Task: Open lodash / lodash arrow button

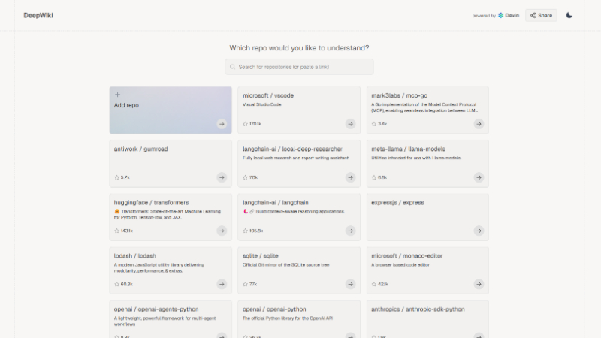Action: [222, 284]
